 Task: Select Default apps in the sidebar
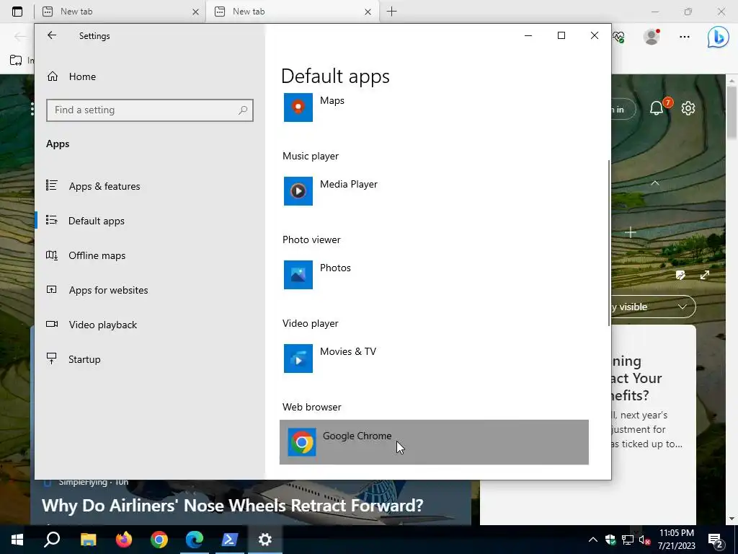(x=97, y=221)
